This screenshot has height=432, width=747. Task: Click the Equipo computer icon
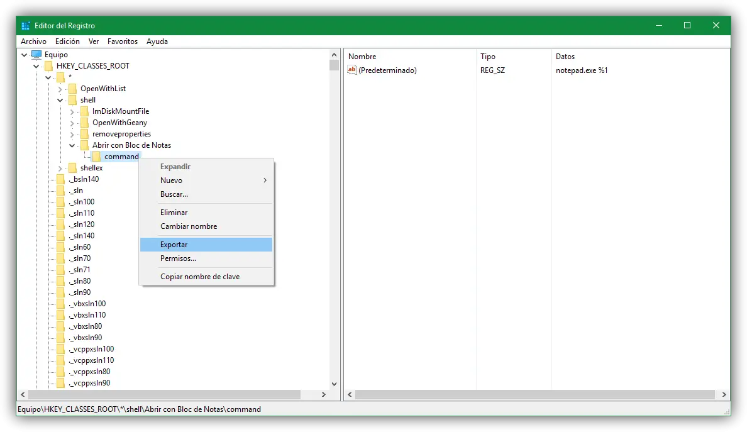[36, 54]
